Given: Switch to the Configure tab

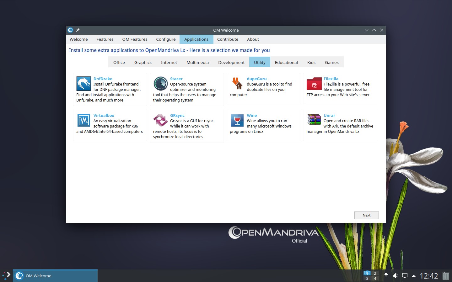Looking at the screenshot, I should (x=166, y=39).
